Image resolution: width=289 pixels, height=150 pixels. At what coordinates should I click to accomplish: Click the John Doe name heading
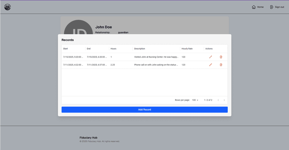pyautogui.click(x=104, y=27)
